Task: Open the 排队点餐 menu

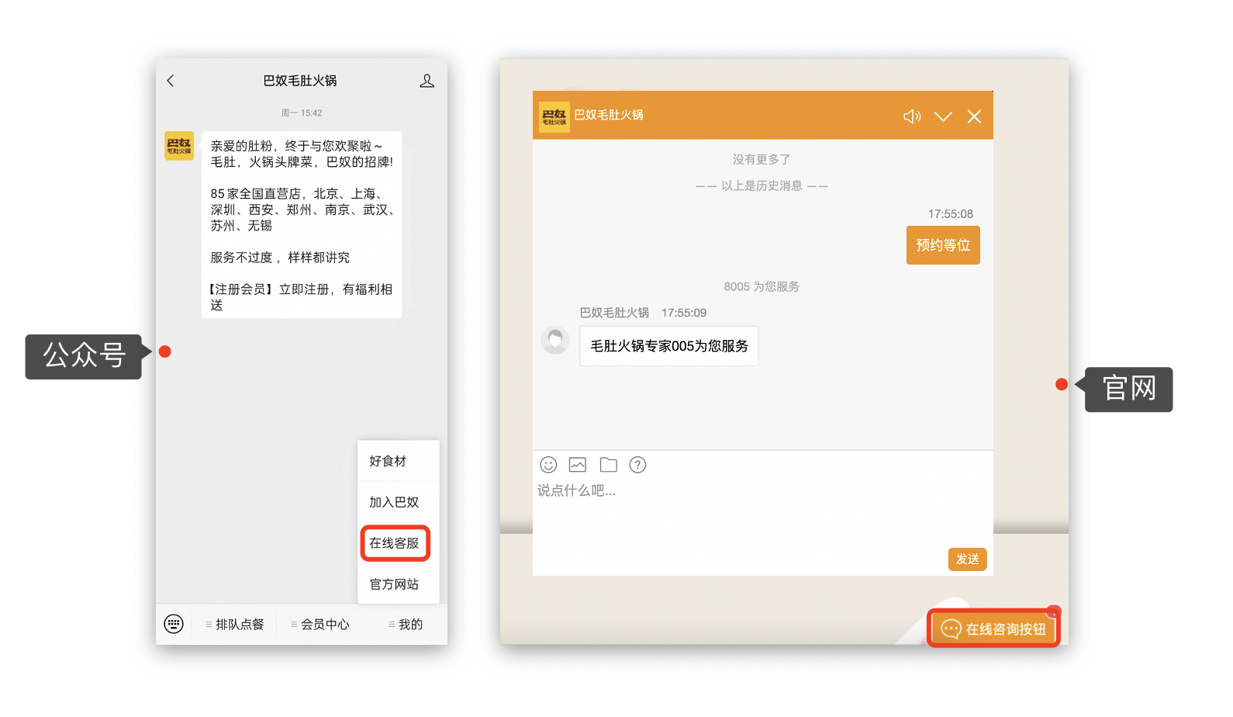Action: tap(234, 625)
